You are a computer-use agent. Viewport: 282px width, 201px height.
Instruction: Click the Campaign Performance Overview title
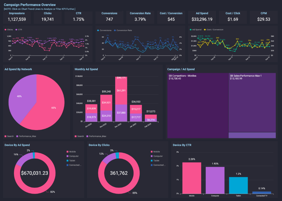30,4
